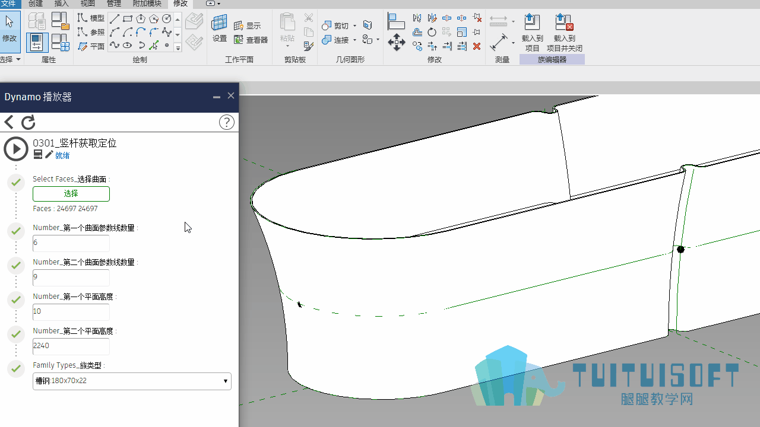
Task: Open the 剪切 geometry dropdown arrow
Action: point(354,26)
